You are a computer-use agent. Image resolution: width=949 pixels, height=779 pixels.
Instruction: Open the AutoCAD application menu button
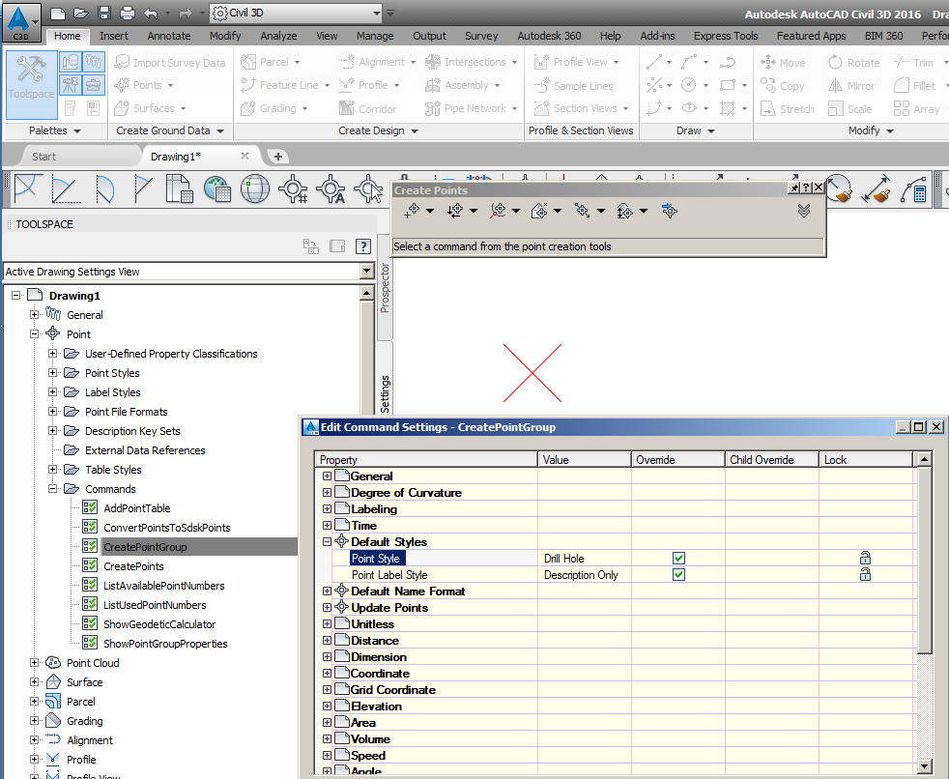20,21
